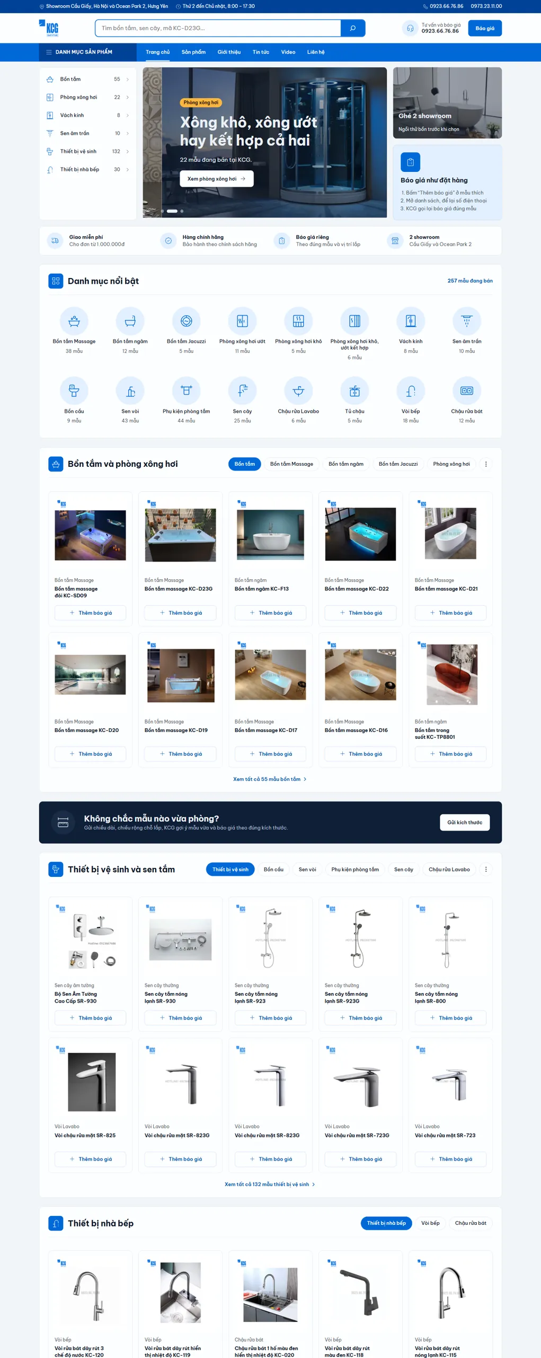Click the Gửi kích thước button

(x=465, y=822)
